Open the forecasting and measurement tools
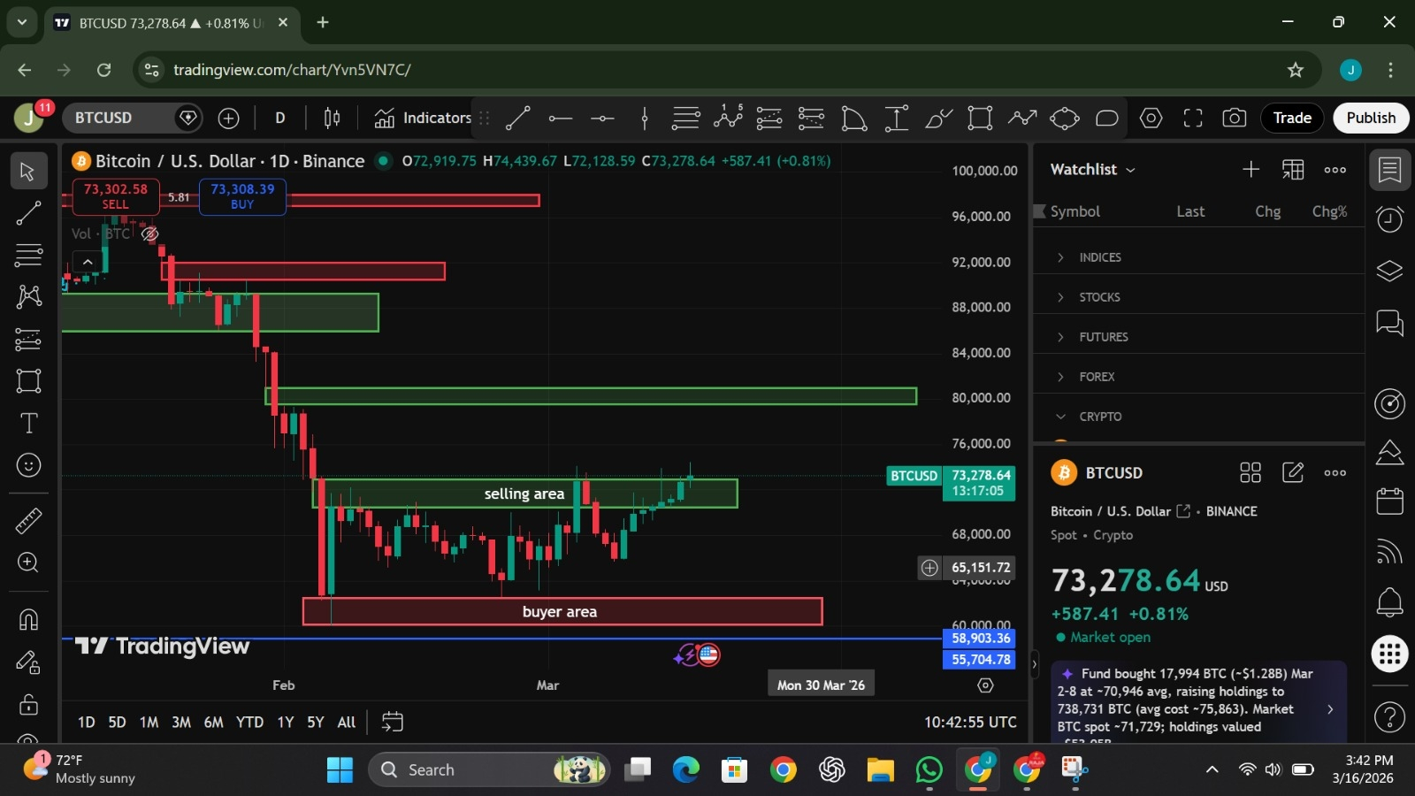1415x796 pixels. (28, 339)
